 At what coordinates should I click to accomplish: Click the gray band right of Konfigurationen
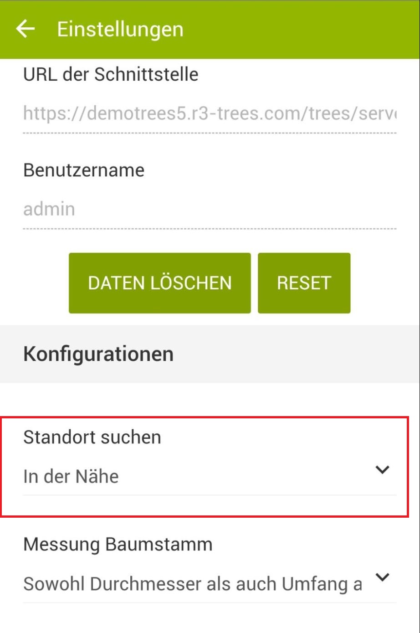coord(296,354)
